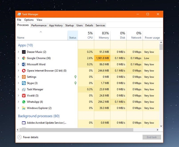Expand the Google Chrome process group
Image resolution: width=179 pixels, height=147 pixels.
pos(18,58)
